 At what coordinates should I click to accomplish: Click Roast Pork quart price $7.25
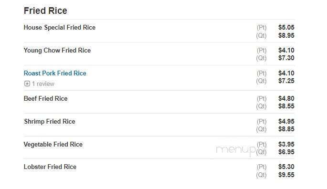tap(286, 81)
